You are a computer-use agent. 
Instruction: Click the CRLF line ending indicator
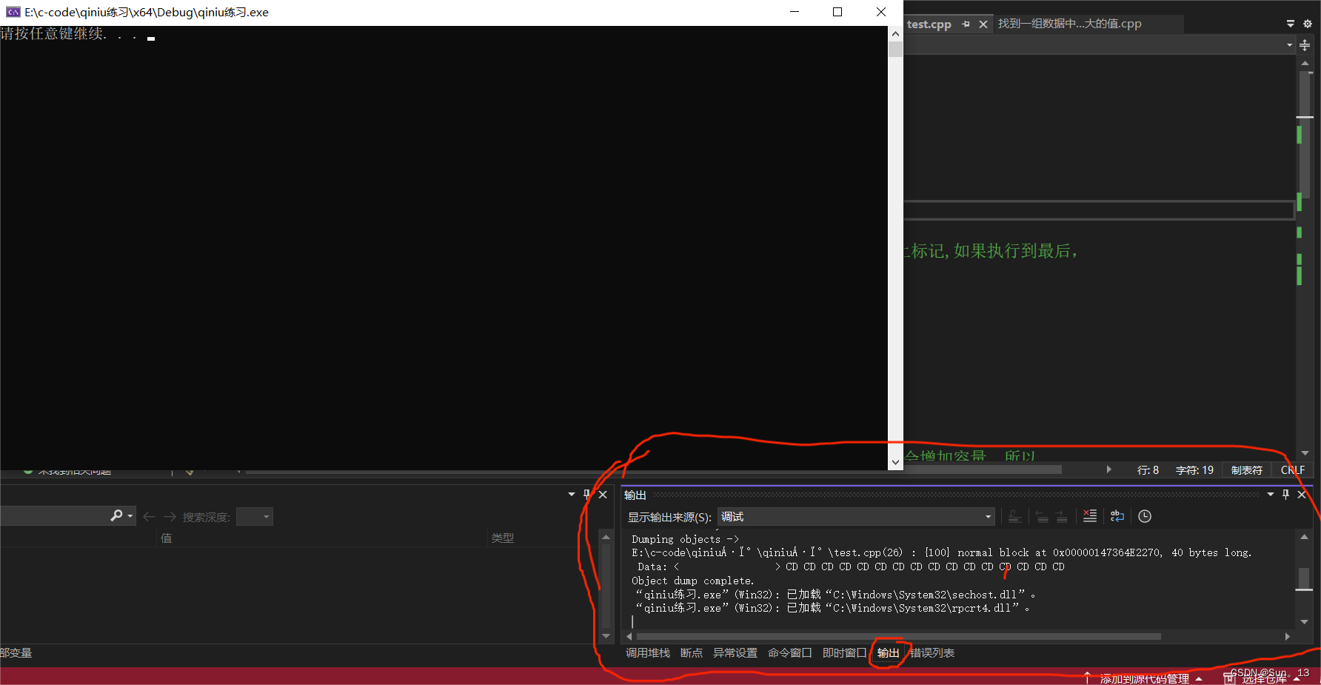1293,470
